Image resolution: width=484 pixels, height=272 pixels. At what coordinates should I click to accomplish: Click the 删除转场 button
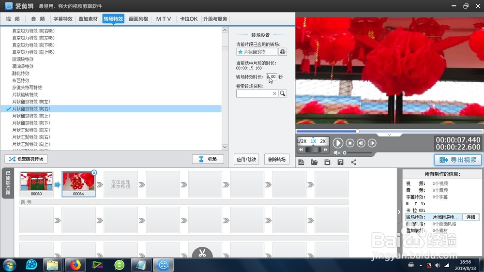click(276, 159)
